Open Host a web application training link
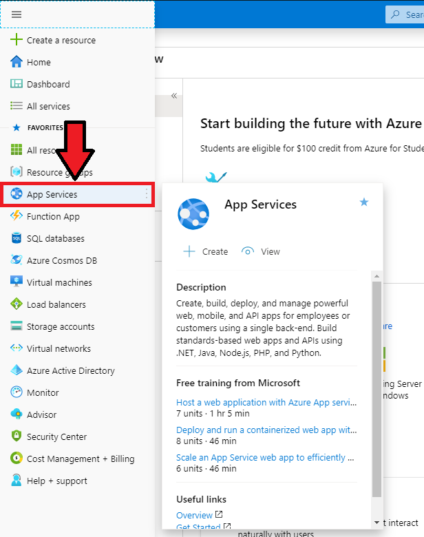Screen dimensions: 424x537 [x=266, y=403]
